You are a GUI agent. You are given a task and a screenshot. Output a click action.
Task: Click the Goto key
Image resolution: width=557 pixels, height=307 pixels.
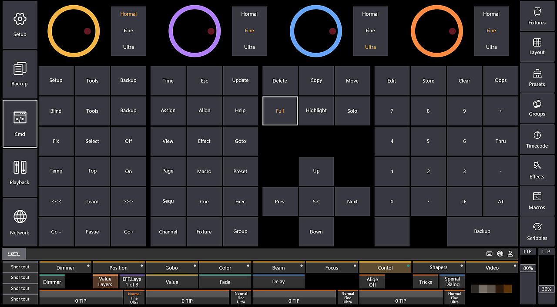pos(240,141)
